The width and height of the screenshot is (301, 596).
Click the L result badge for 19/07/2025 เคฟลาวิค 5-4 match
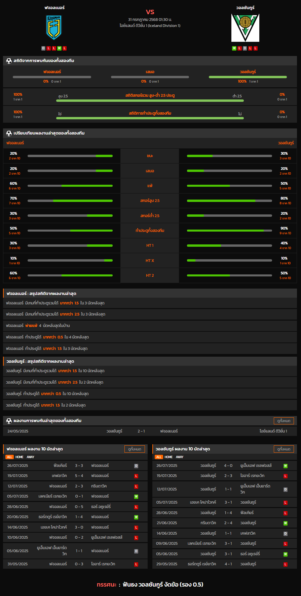point(136,476)
